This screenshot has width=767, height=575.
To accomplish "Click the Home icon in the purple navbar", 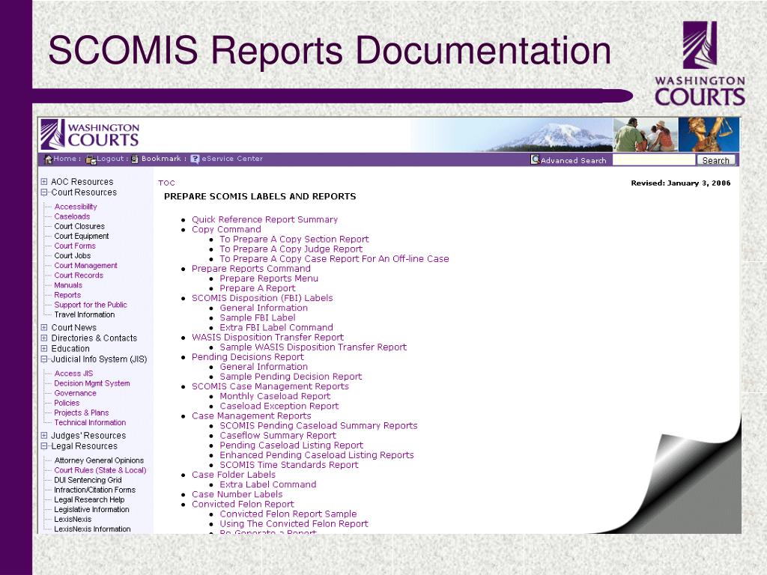I will pyautogui.click(x=48, y=159).
